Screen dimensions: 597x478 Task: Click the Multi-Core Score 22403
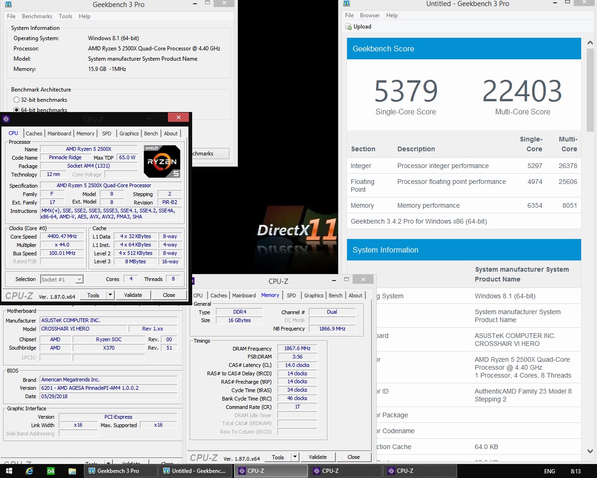(522, 91)
